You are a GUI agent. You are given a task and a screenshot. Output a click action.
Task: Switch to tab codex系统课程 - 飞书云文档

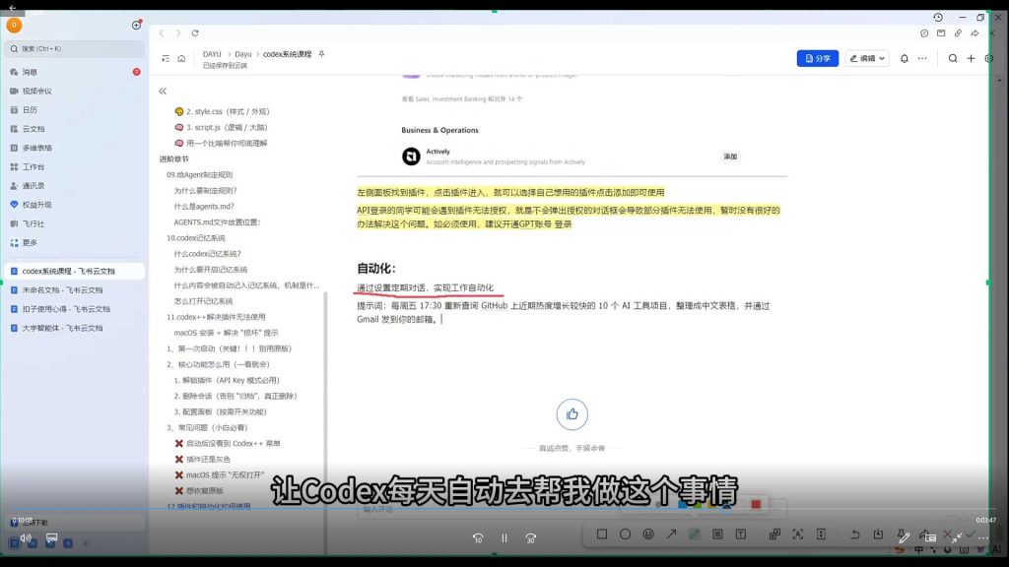click(x=75, y=272)
